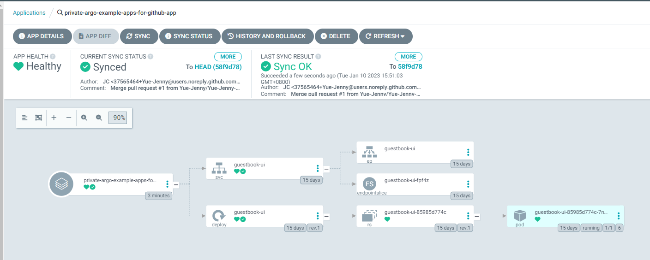Click rev:1 tag on replicaset node
Image resolution: width=650 pixels, height=260 pixels.
[x=465, y=228]
